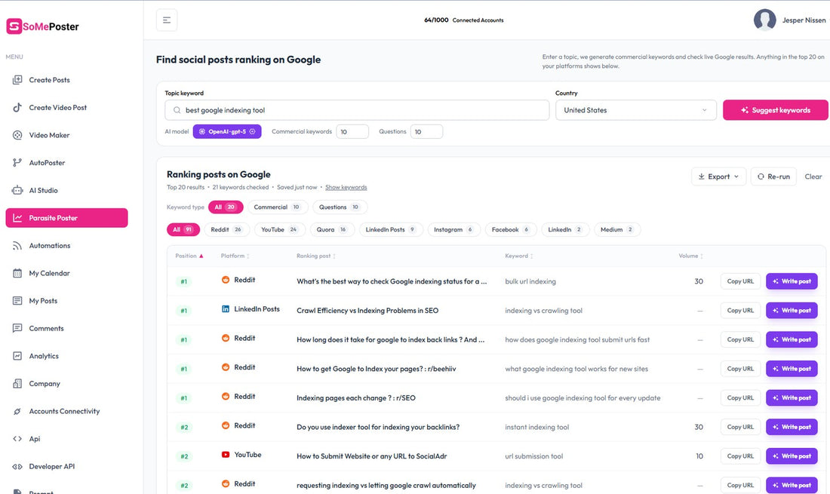Click the Clear button

click(x=813, y=176)
